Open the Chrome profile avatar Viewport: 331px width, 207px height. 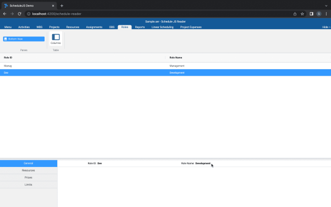click(319, 14)
